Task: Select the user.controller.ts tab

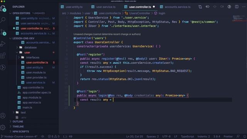Action: point(140,7)
